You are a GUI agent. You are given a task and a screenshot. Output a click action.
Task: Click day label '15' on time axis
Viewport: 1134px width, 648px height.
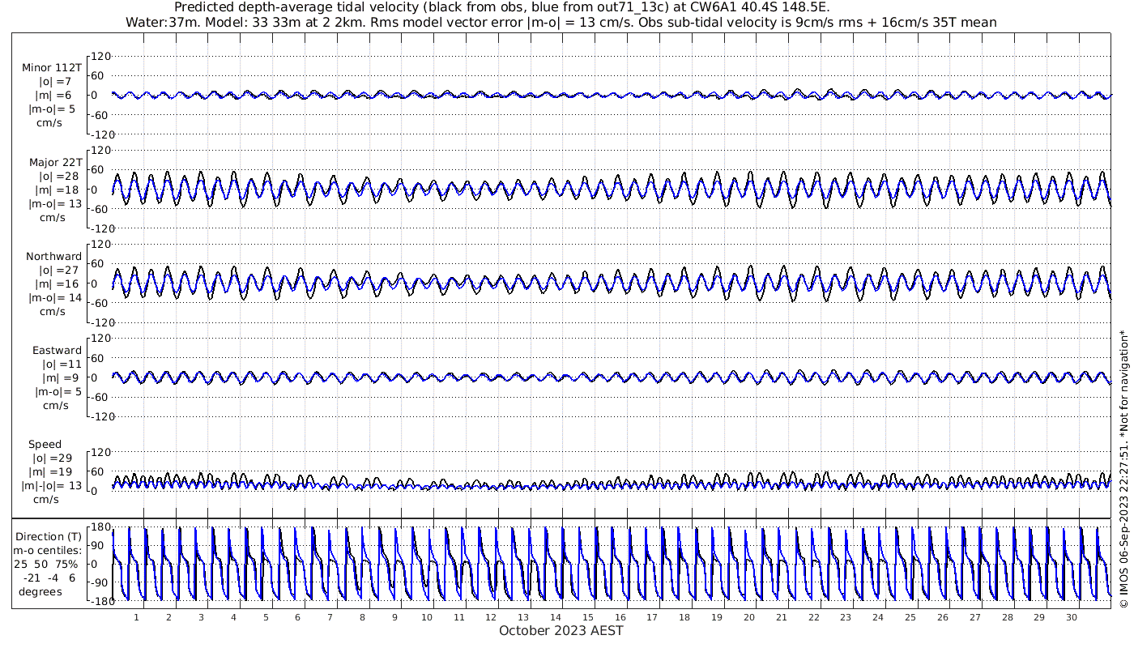pyautogui.click(x=587, y=617)
